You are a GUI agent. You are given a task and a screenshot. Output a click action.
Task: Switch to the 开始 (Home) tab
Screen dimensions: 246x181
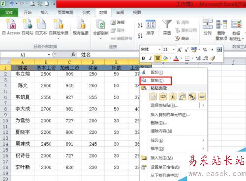(28, 12)
